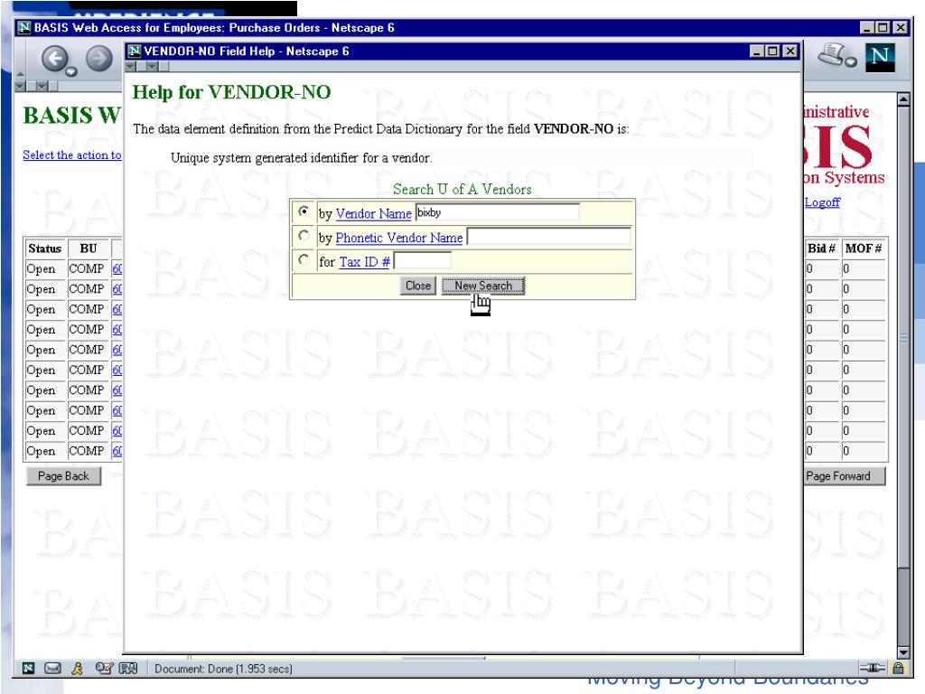Click the Document: Done status bar text
The image size is (925, 694).
point(223,669)
